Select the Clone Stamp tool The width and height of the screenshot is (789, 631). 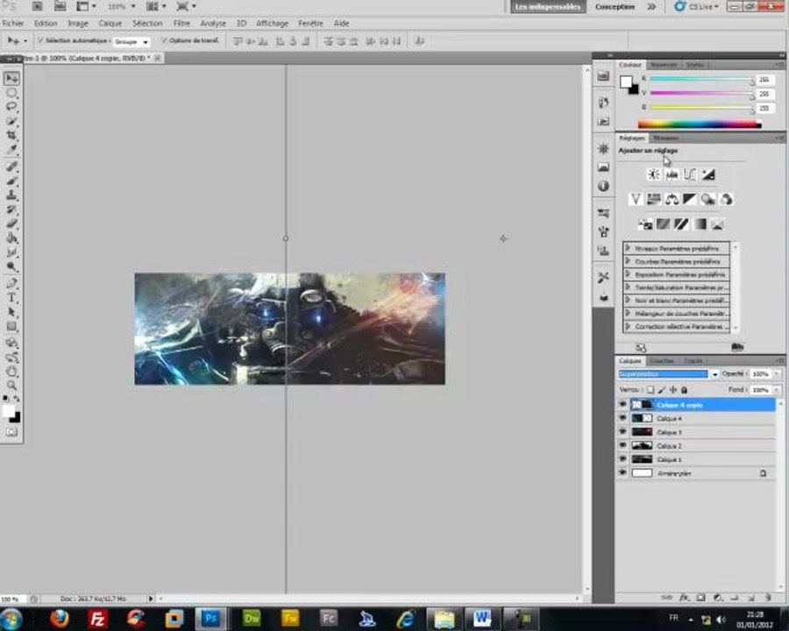pos(11,195)
